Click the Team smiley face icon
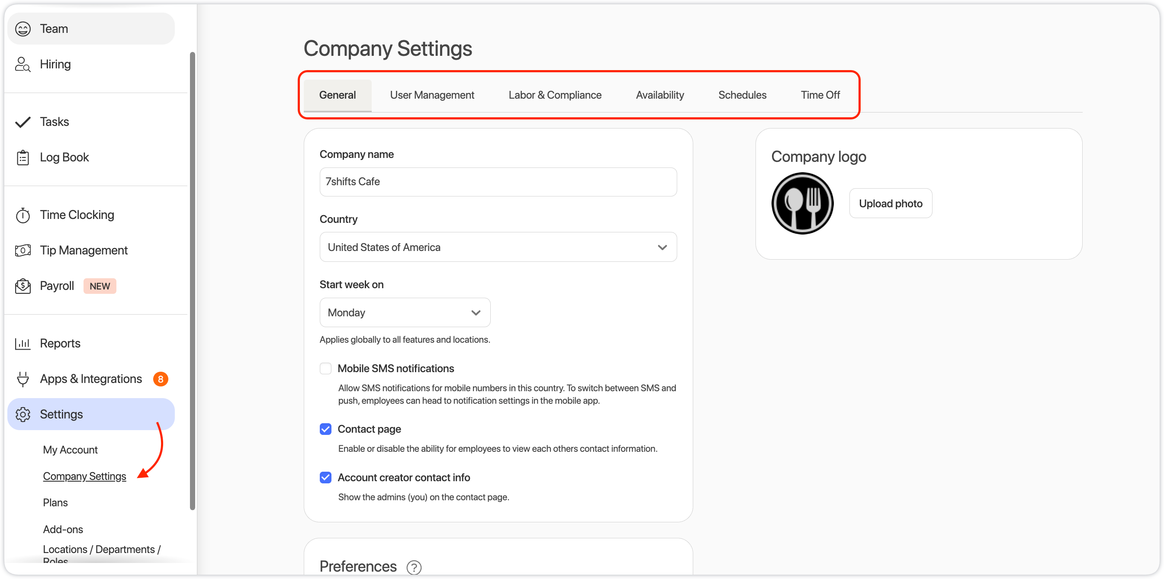1164x579 pixels. tap(23, 29)
